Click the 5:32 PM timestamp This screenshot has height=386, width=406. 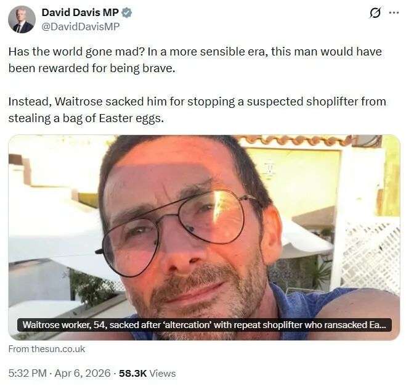tap(28, 373)
